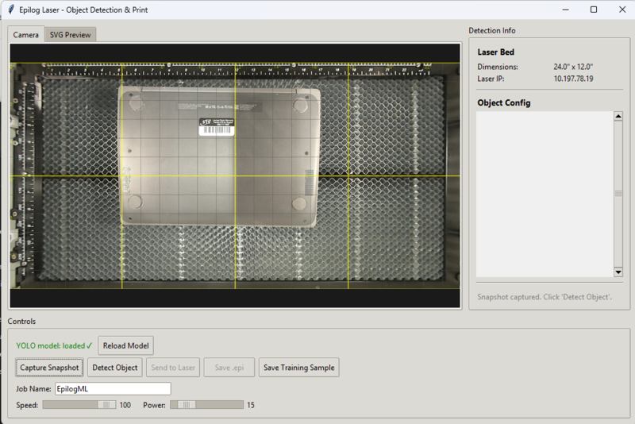Click the Object Config list area
The image size is (635, 424).
click(545, 195)
